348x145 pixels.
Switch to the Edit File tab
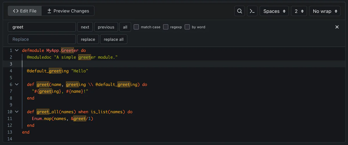coord(25,11)
